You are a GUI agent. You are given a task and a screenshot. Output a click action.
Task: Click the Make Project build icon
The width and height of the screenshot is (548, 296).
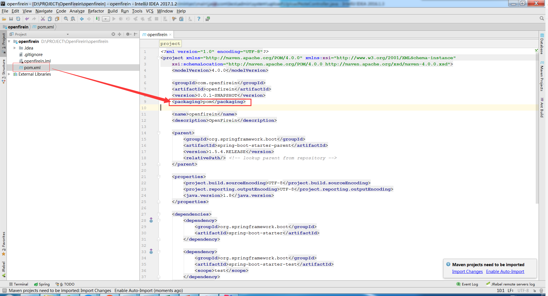click(98, 19)
